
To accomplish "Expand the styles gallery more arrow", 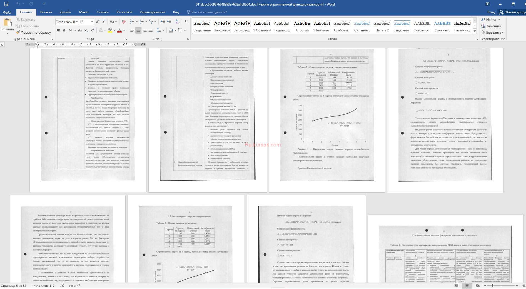I will tap(475, 31).
